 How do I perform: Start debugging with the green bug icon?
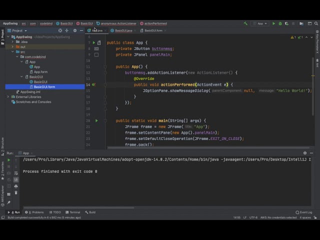tap(280, 23)
